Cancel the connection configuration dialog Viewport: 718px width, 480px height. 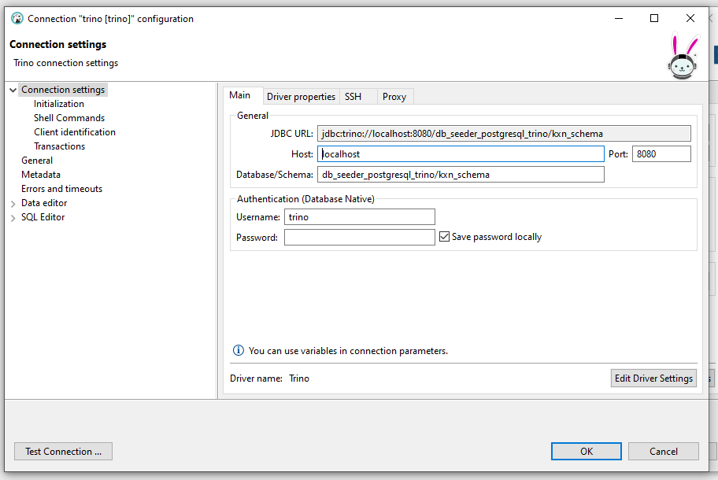tap(664, 451)
